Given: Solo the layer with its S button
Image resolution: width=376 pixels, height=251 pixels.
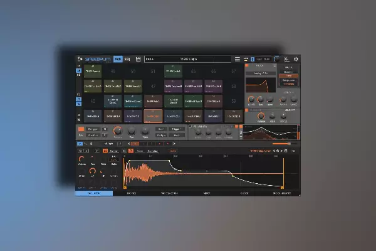Looking at the screenshot, I should (86, 151).
